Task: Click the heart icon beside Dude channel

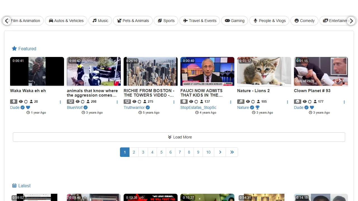Action: 28,107
